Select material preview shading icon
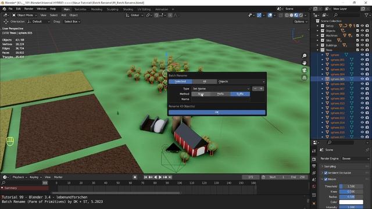The height and width of the screenshot is (209, 372). coord(296,15)
